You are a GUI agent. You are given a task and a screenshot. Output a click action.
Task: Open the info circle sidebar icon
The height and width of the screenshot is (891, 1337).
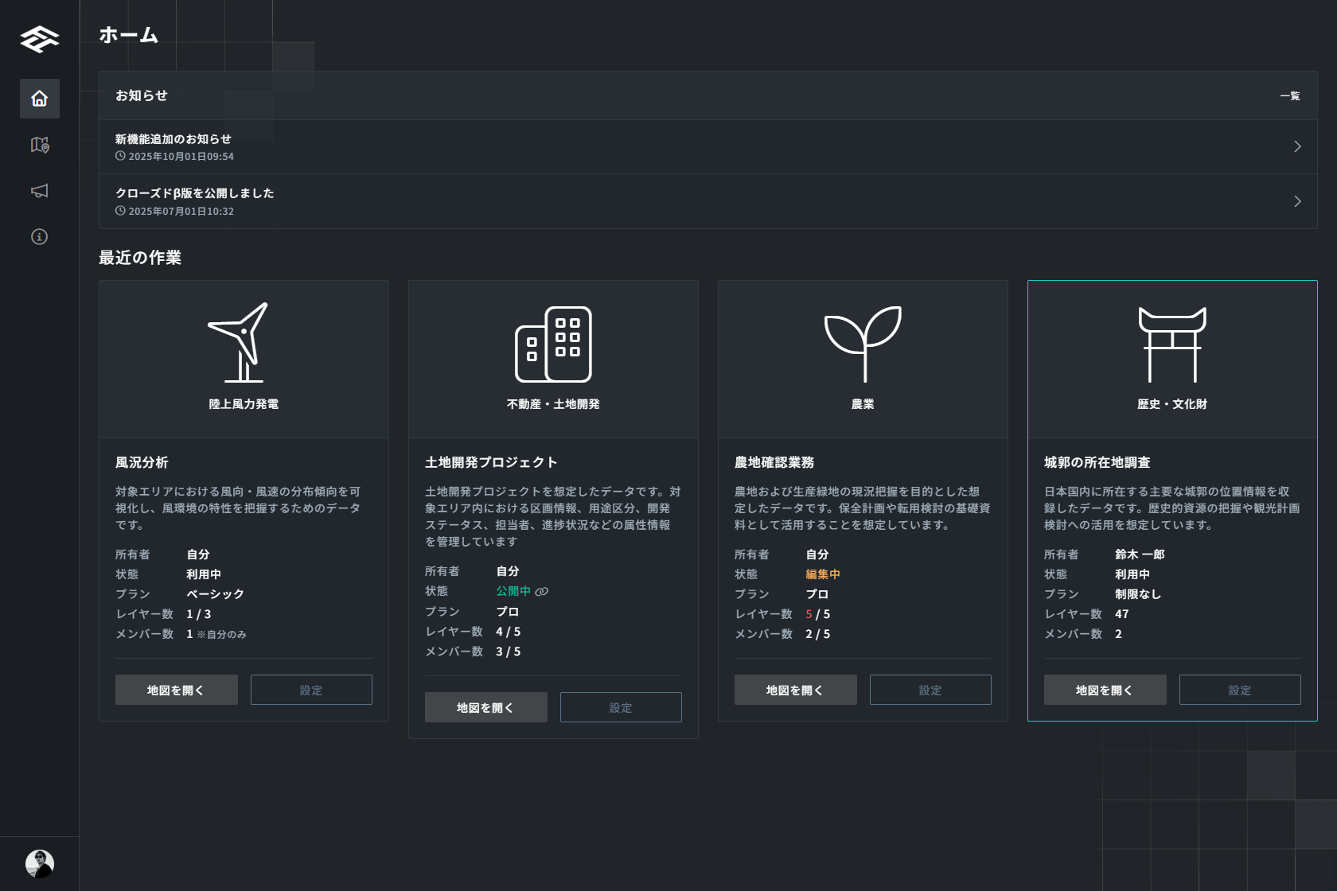tap(39, 237)
